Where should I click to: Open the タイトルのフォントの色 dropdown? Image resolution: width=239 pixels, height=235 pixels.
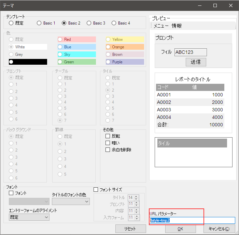tap(71, 202)
